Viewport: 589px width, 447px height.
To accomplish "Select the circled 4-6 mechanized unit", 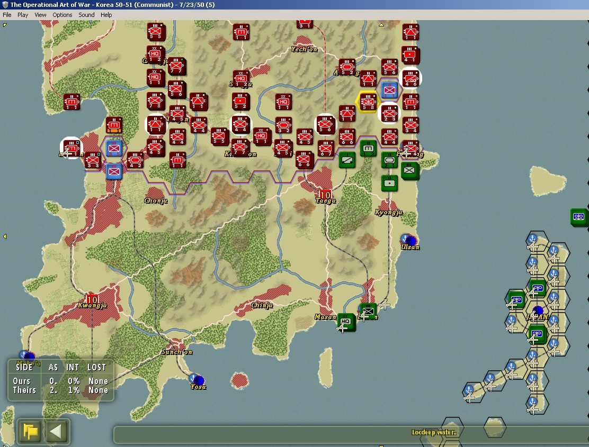I will click(x=410, y=78).
